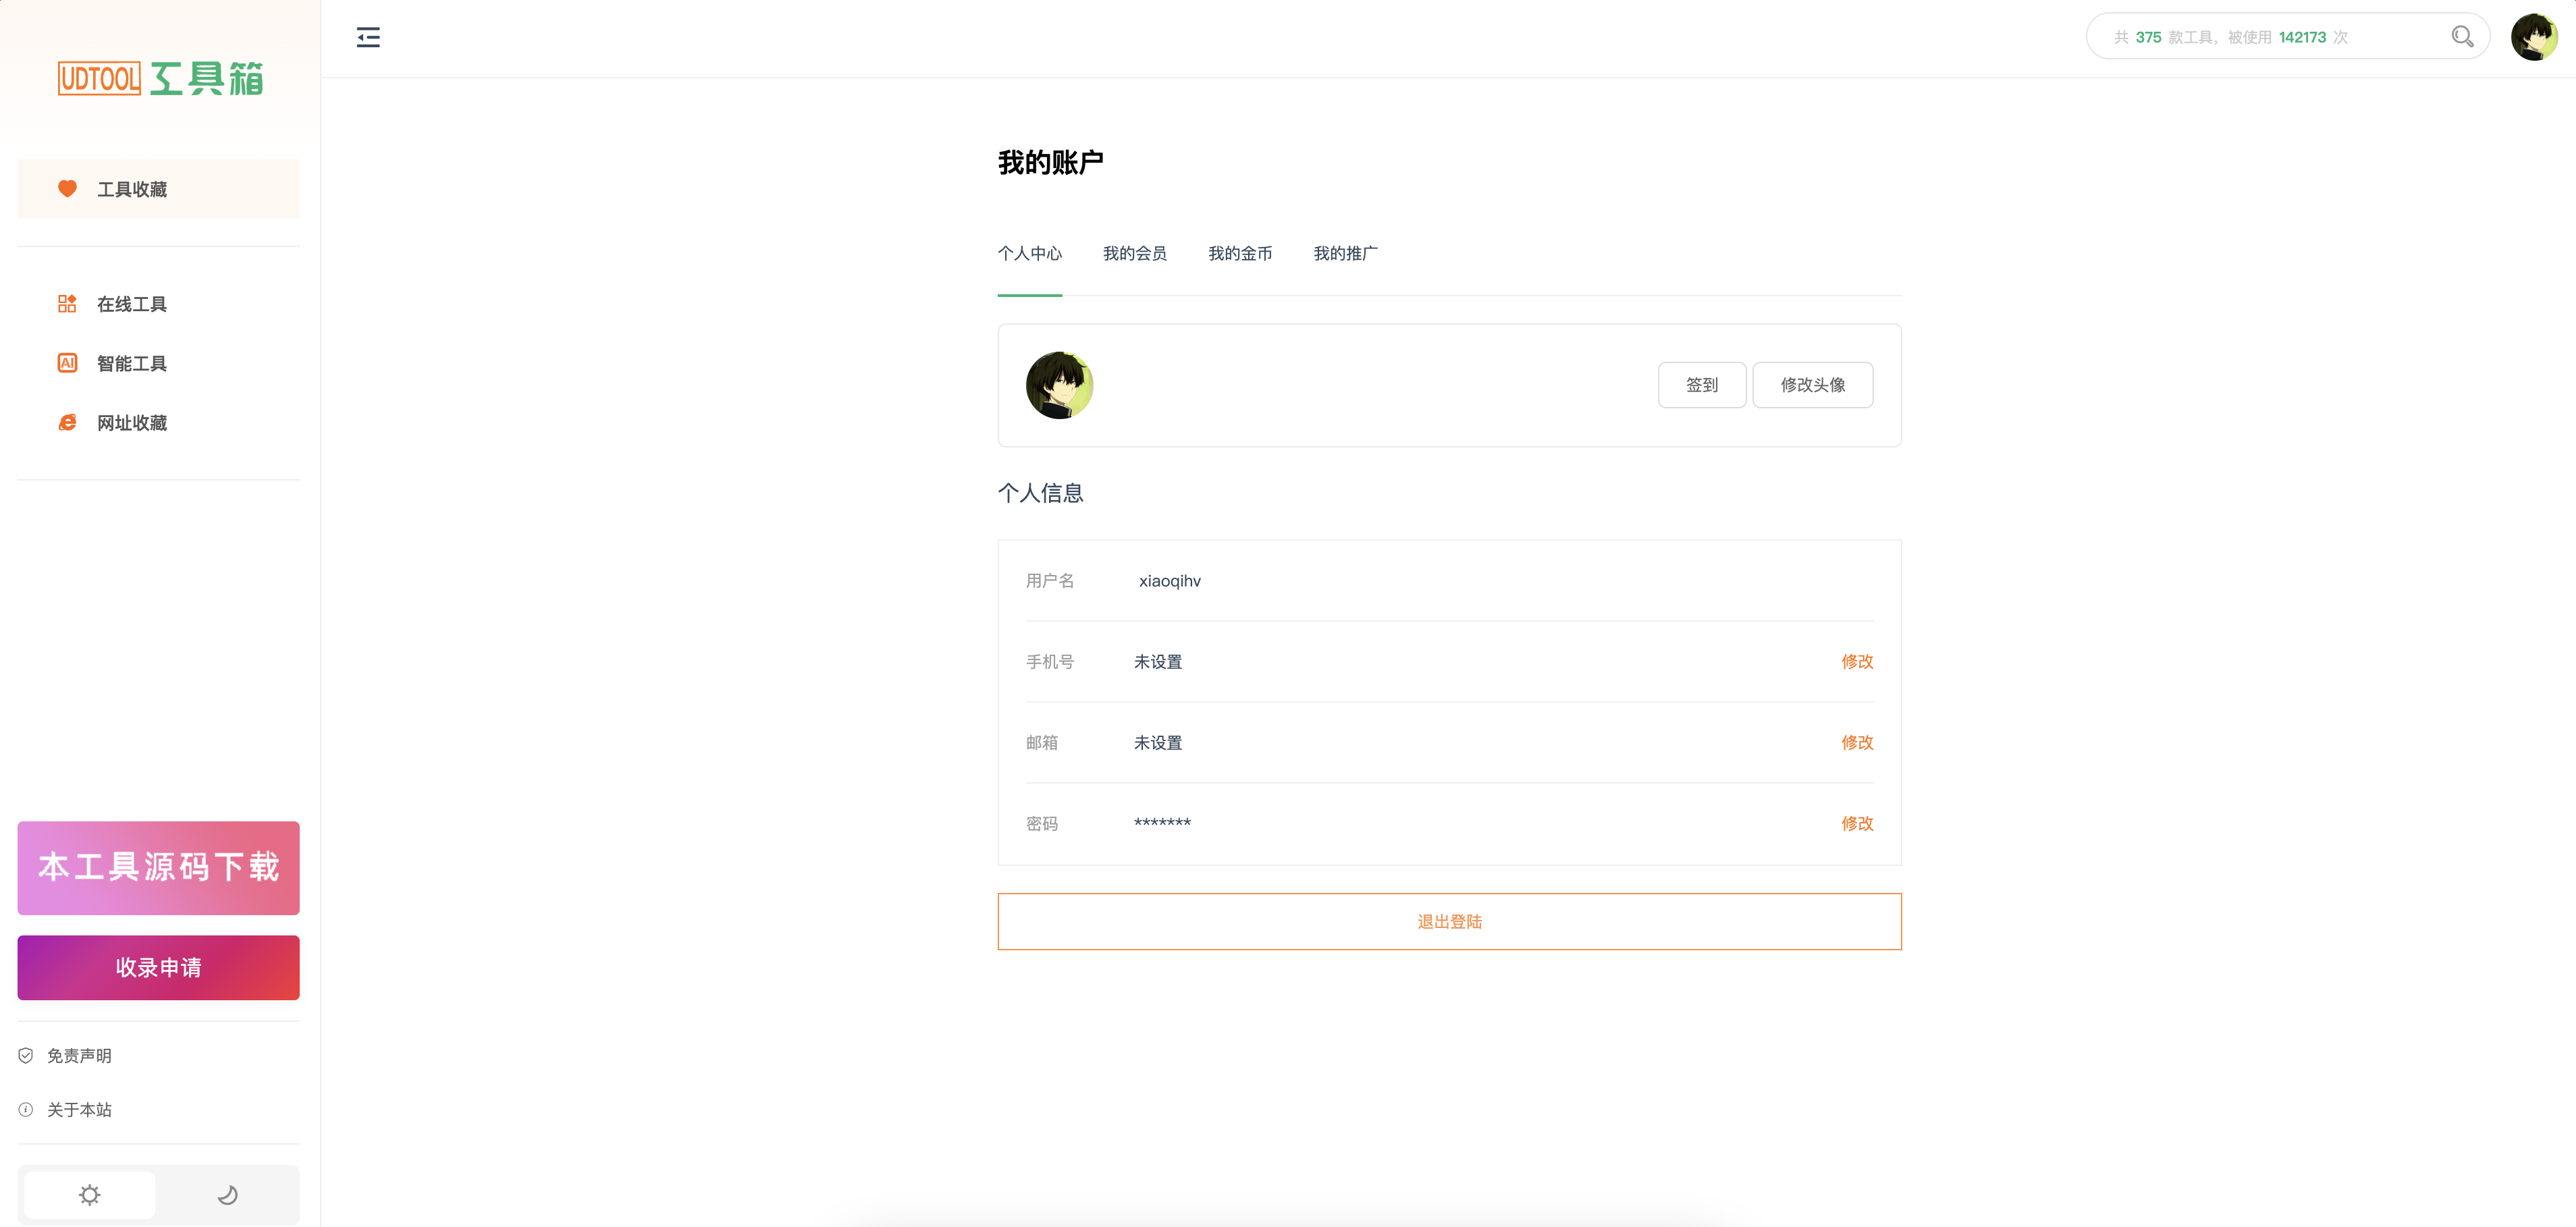Image resolution: width=2576 pixels, height=1227 pixels.
Task: Switch to light mode sun toggle
Action: tap(90, 1194)
